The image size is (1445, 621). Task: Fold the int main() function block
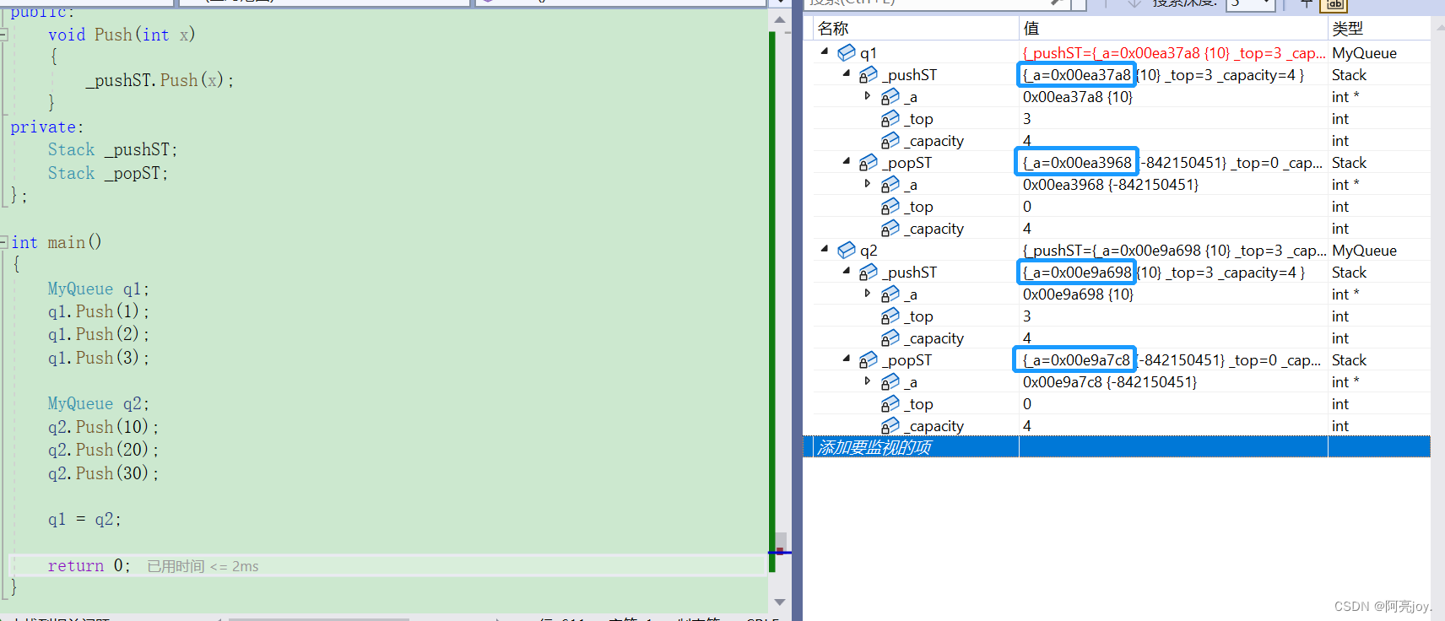coord(4,242)
